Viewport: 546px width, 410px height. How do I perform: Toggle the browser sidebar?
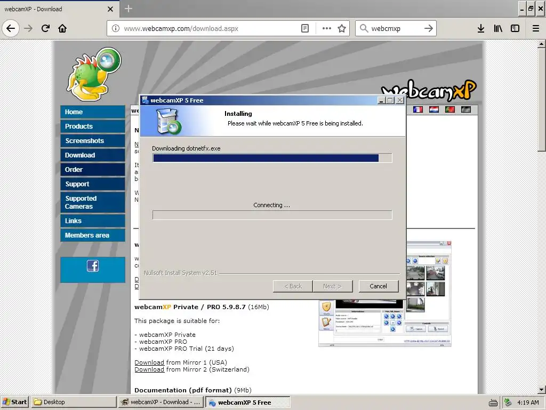(515, 28)
